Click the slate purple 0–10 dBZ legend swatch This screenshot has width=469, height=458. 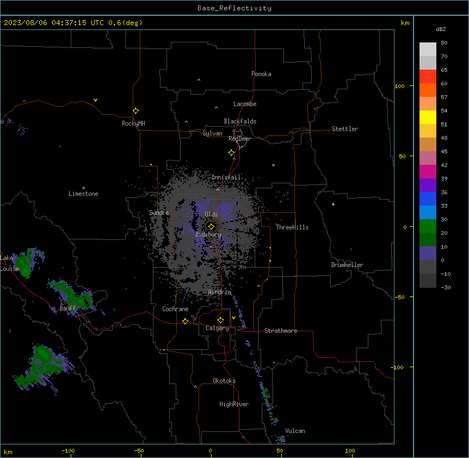coord(428,253)
